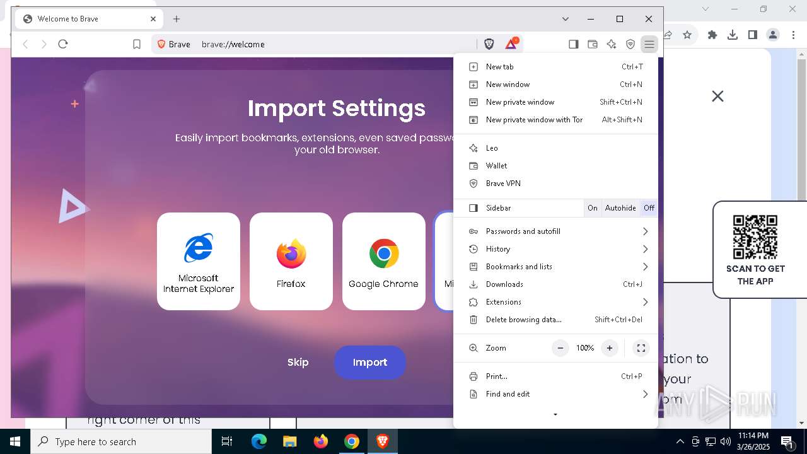Bookmark star in background Chrome window

click(687, 35)
